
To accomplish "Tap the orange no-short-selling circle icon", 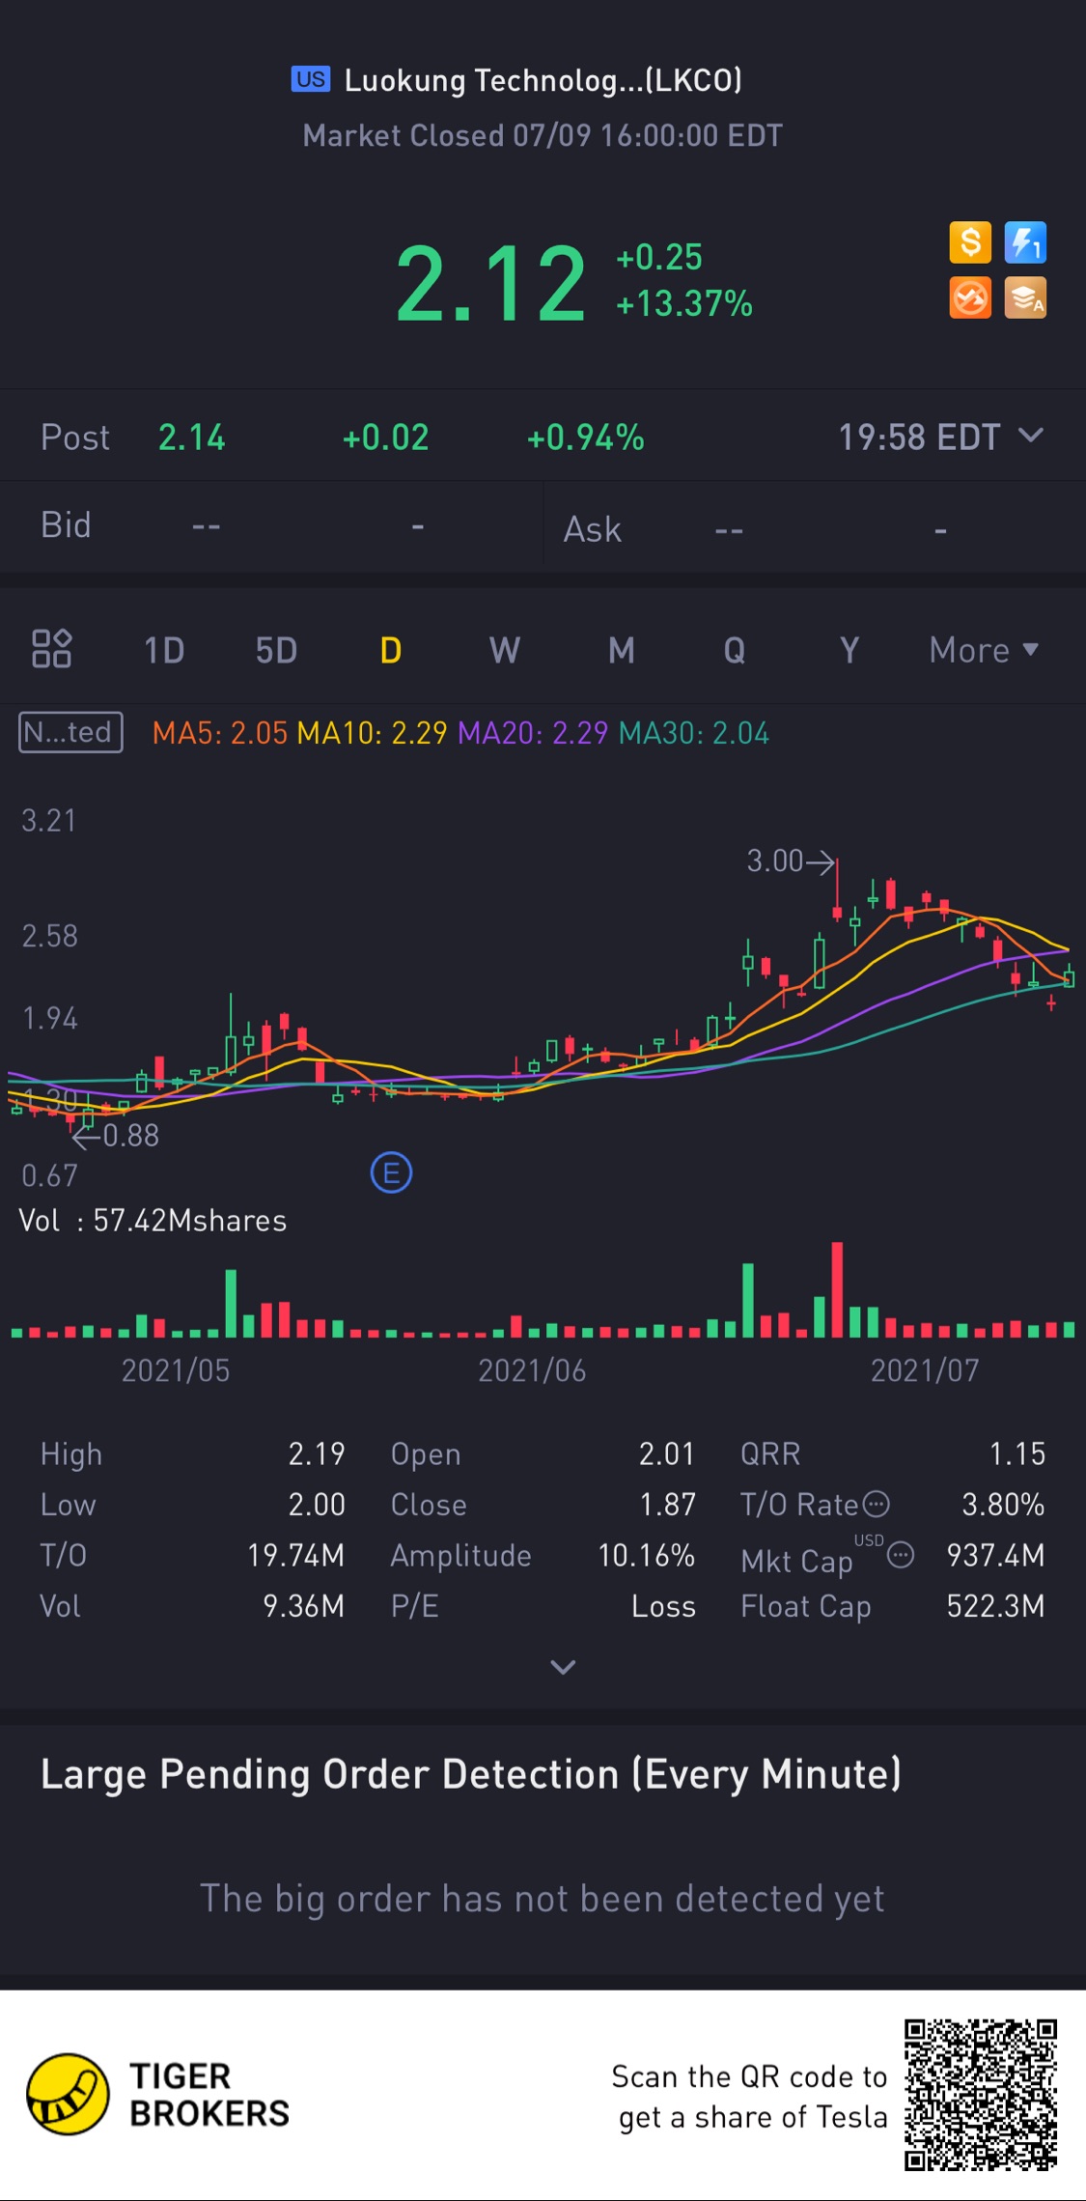I will pos(970,297).
